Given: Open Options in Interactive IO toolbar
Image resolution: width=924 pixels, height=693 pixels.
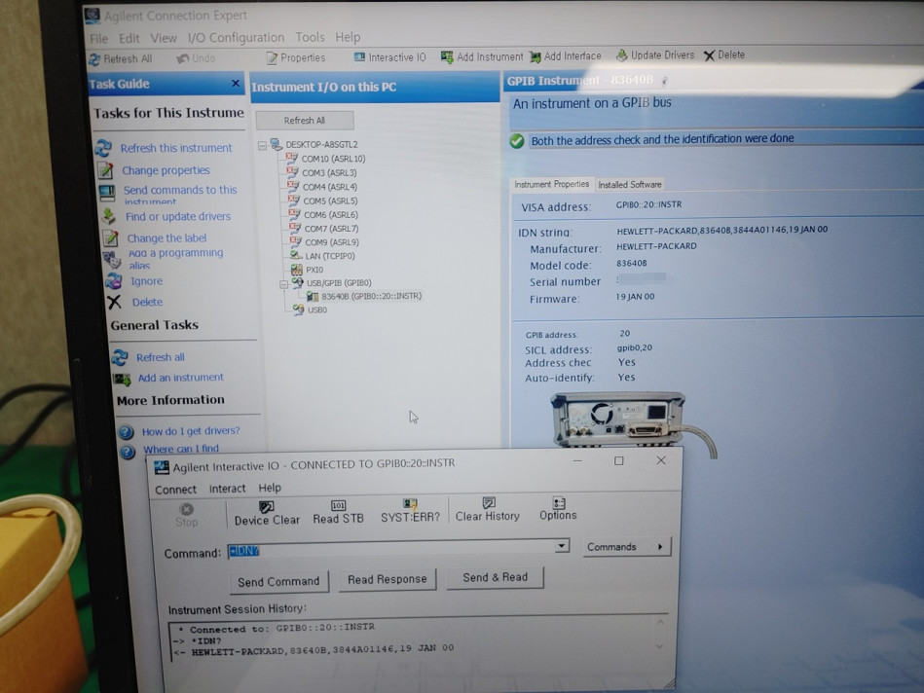Looking at the screenshot, I should (x=558, y=508).
